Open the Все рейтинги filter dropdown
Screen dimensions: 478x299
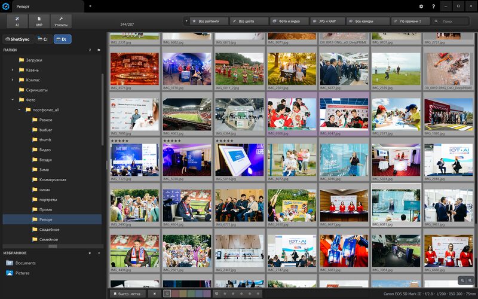[x=209, y=21]
